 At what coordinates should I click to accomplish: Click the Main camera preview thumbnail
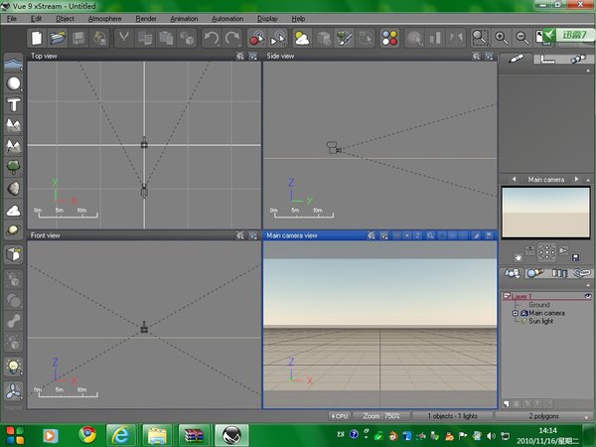point(545,212)
